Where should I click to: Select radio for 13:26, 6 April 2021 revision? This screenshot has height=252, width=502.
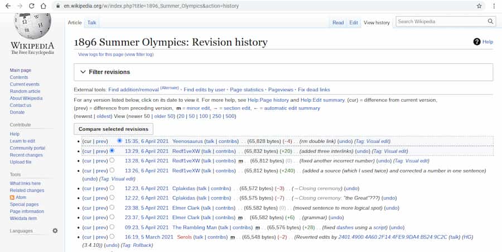click(x=112, y=170)
